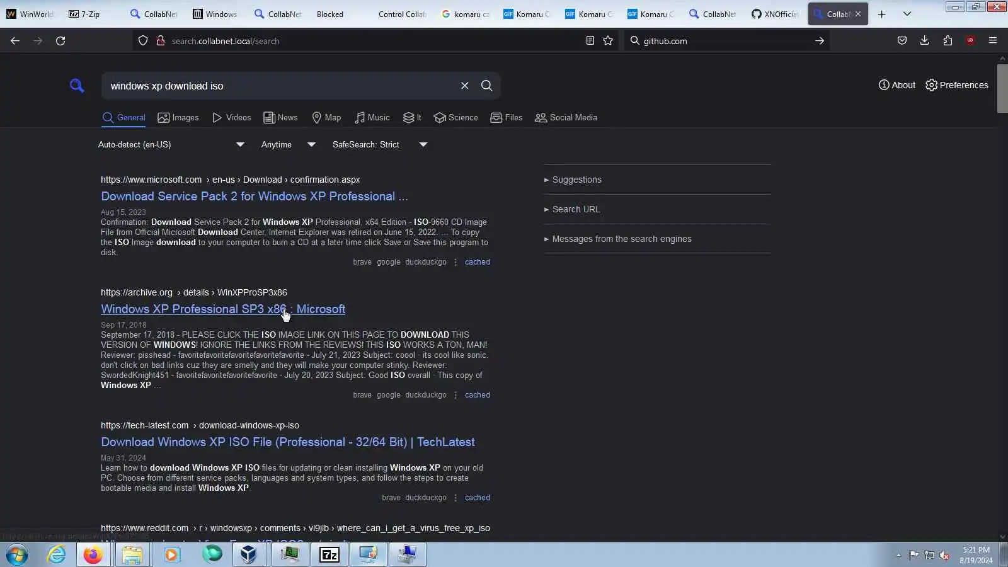Image resolution: width=1008 pixels, height=567 pixels.
Task: Open cached copy of the archive.org result
Action: [x=478, y=395]
